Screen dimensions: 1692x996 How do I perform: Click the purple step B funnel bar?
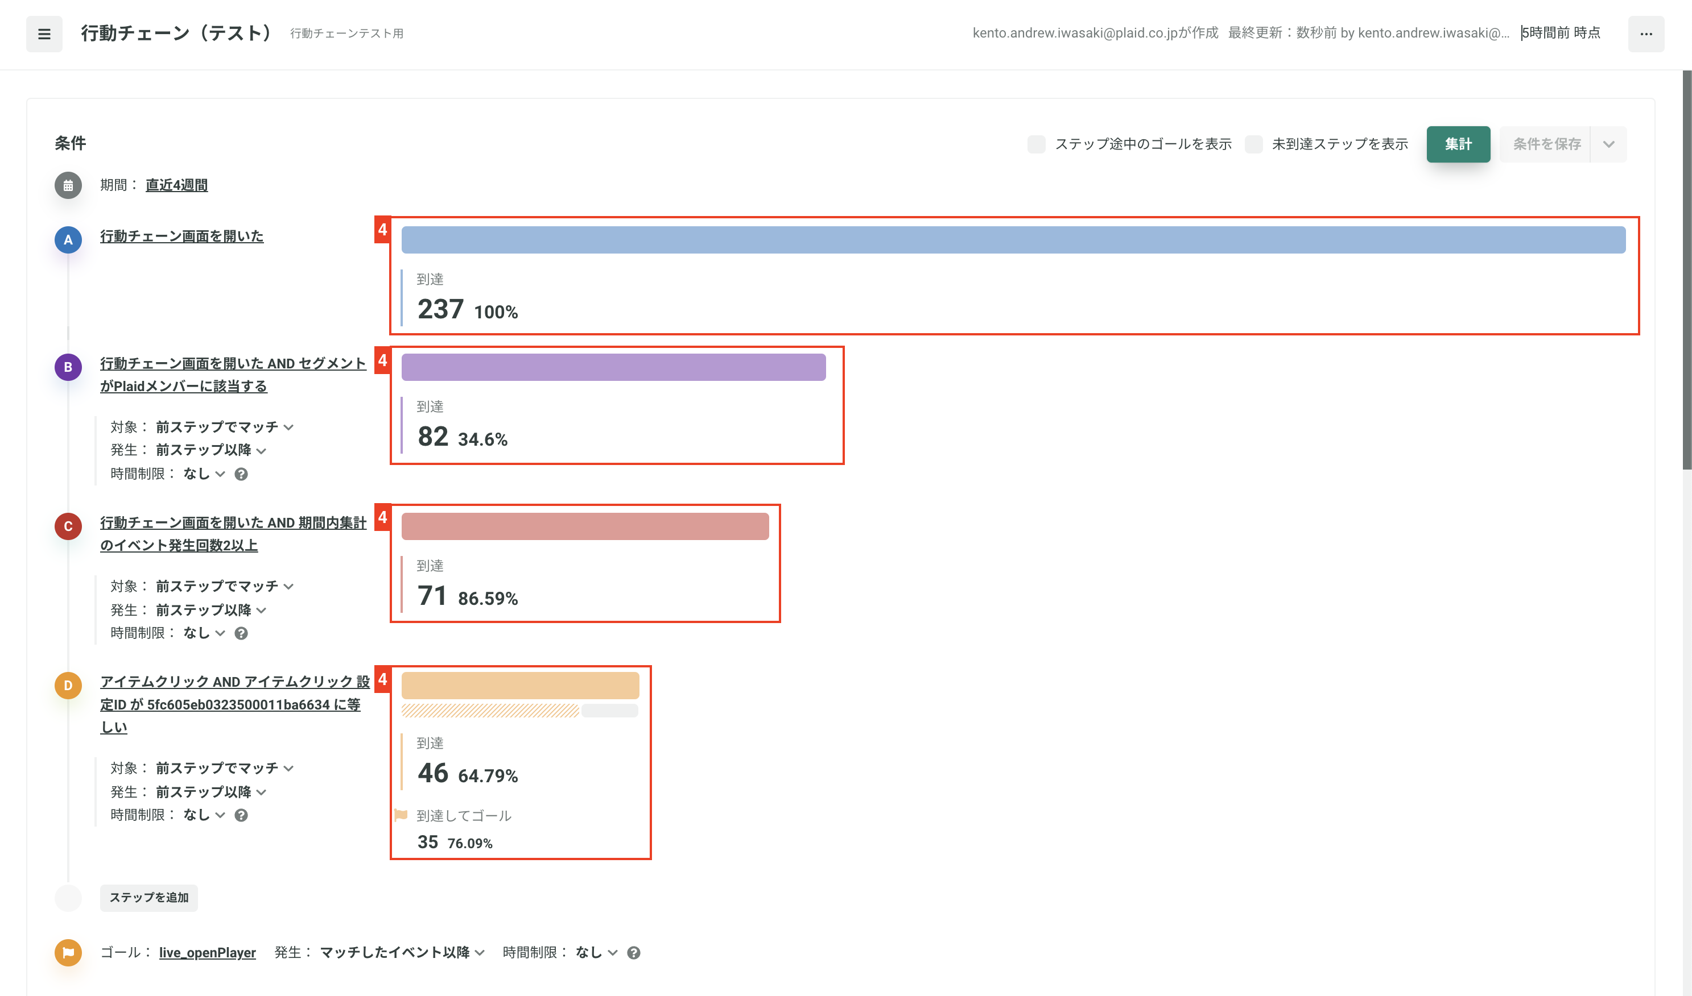[x=614, y=367]
